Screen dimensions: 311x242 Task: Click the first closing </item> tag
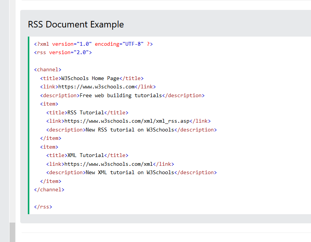click(51, 138)
